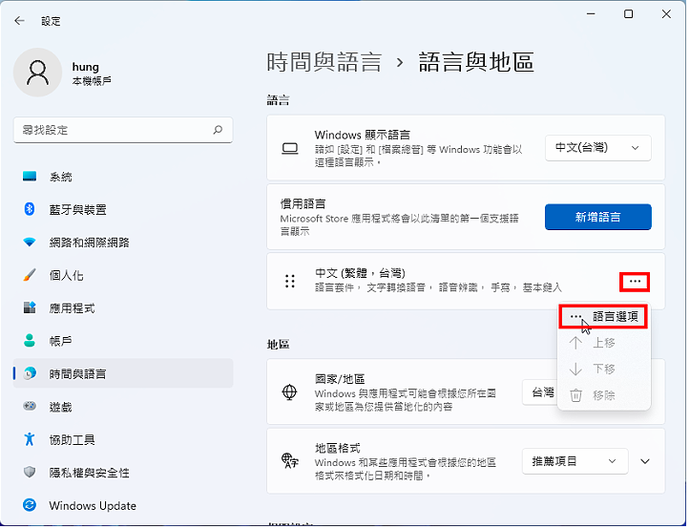The width and height of the screenshot is (690, 529).
Task: Click the 中文 (繁體，台灣) language title
Action: (360, 273)
